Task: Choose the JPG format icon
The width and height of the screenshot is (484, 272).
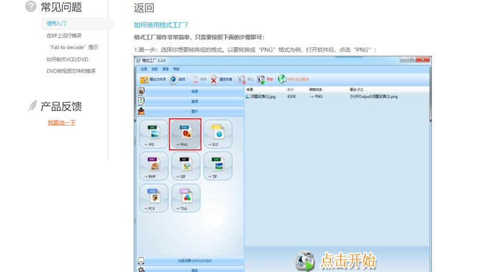Action: tap(154, 134)
